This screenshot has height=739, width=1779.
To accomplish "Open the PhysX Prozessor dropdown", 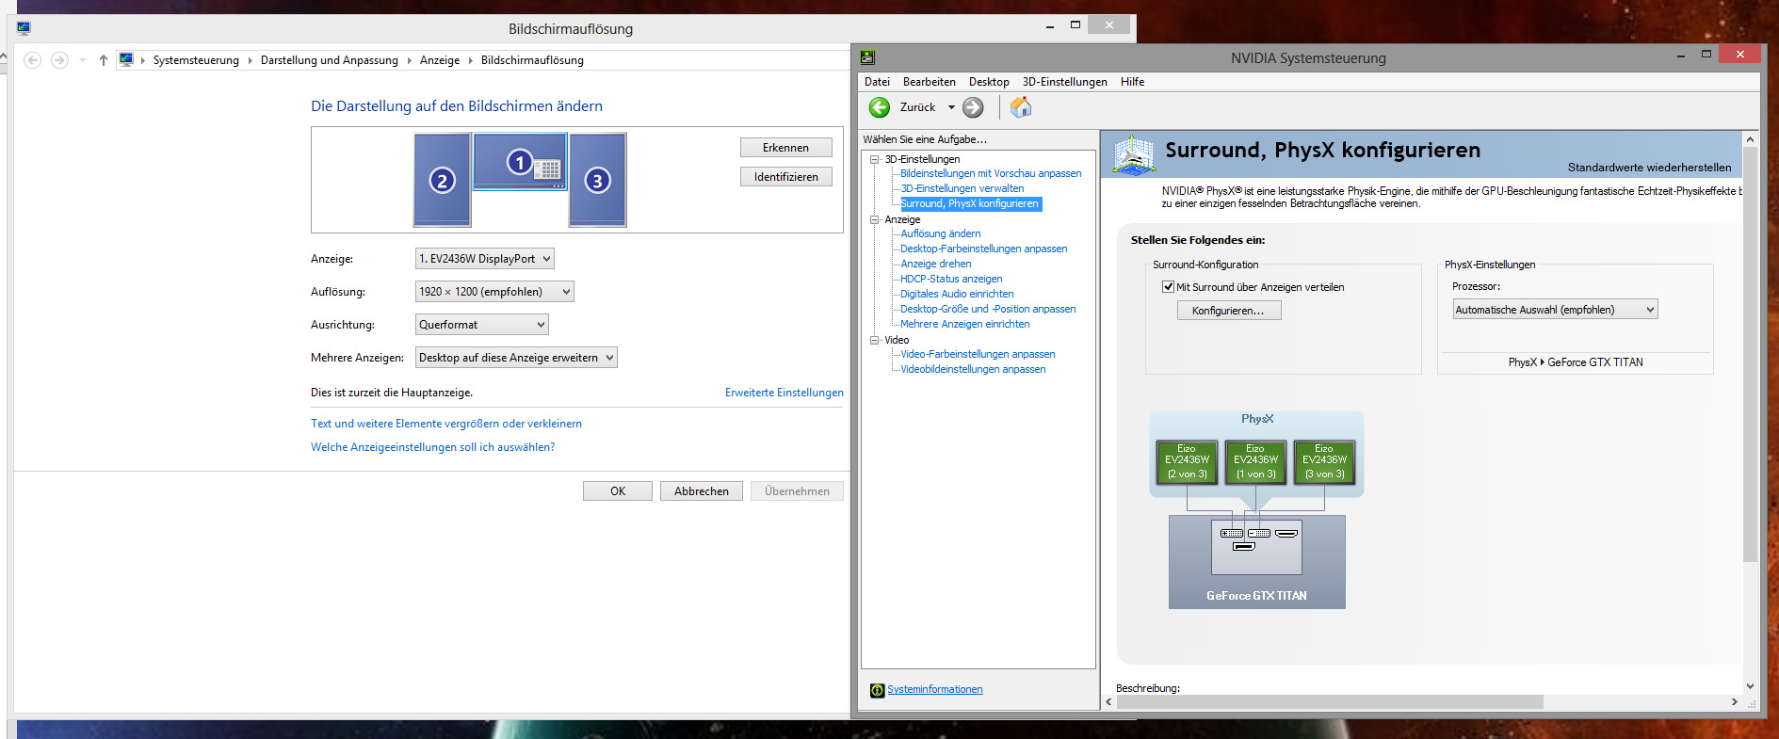I will click(x=1555, y=310).
